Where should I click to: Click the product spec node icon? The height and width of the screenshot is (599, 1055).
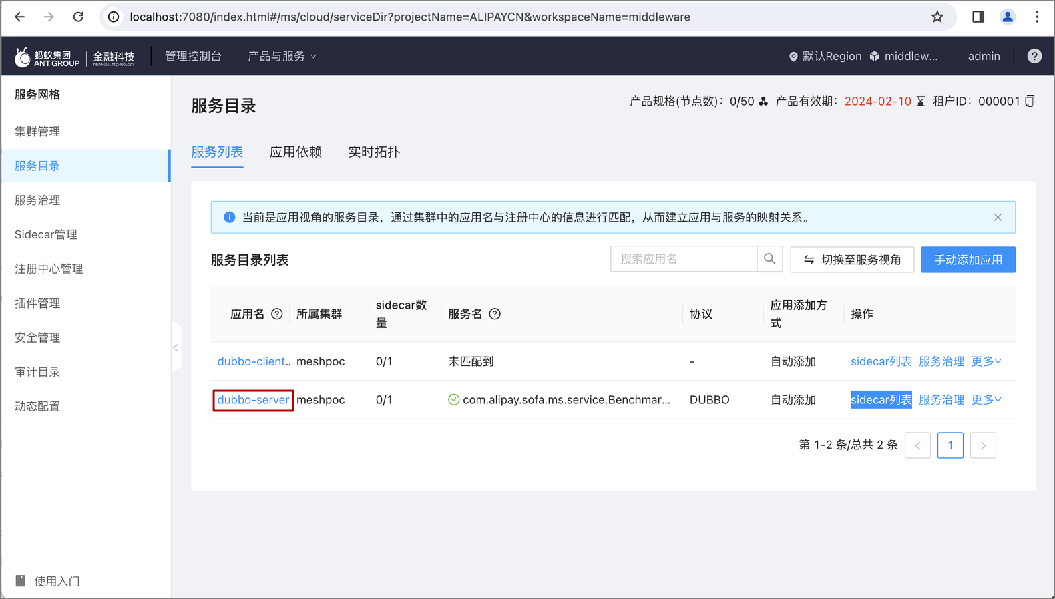pyautogui.click(x=763, y=102)
